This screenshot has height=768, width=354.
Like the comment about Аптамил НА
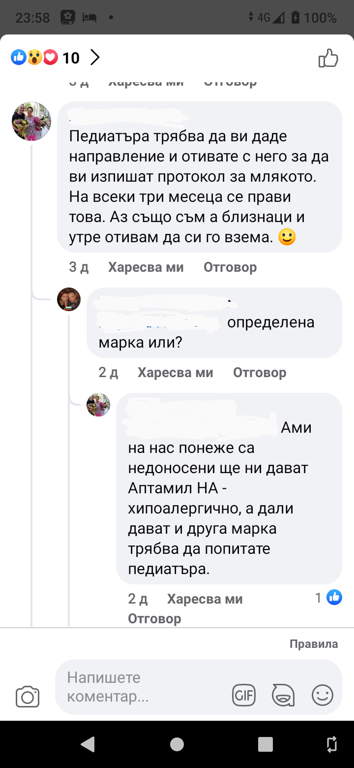tap(205, 599)
